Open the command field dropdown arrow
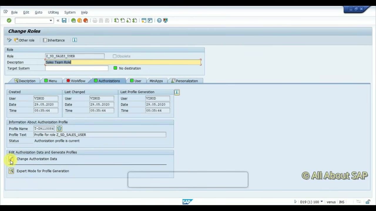The image size is (376, 211). click(51, 21)
